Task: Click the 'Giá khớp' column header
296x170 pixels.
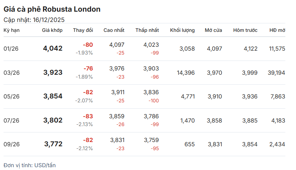Action: [x=52, y=30]
